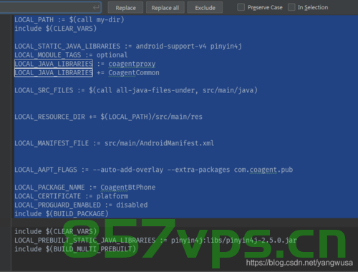Screen dimensions: 358x272
Task: Click the new-line arrow icon in replace field
Action: (96, 8)
